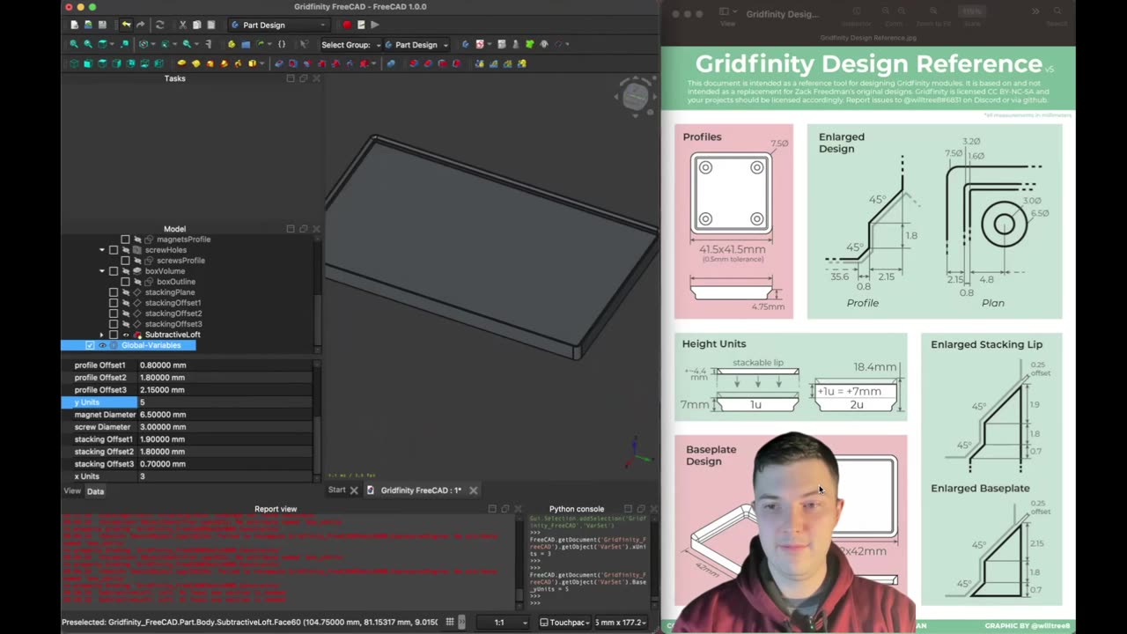Close the Python console panel

coord(654,509)
